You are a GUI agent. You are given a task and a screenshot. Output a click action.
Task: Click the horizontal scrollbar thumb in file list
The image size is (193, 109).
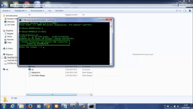[x=52, y=94]
